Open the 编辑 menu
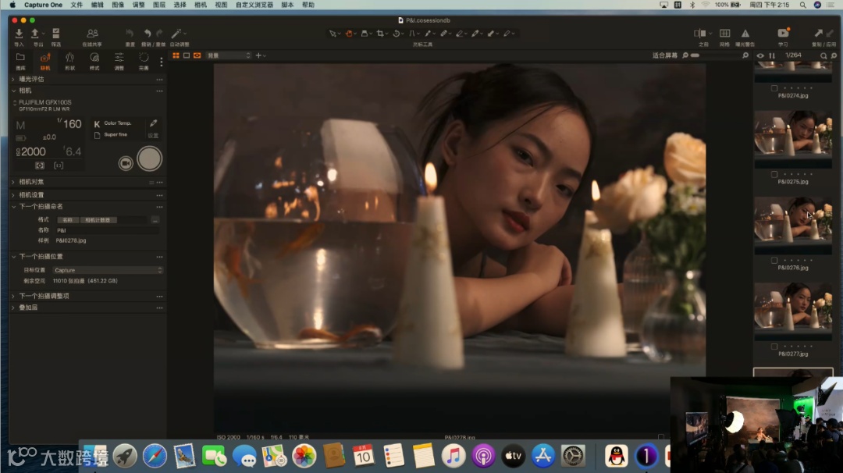This screenshot has width=843, height=473. [98, 5]
